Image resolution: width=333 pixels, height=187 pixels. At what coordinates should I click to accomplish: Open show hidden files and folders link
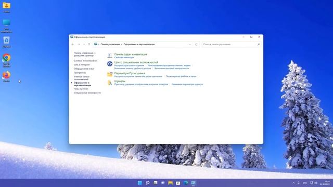click(181, 76)
